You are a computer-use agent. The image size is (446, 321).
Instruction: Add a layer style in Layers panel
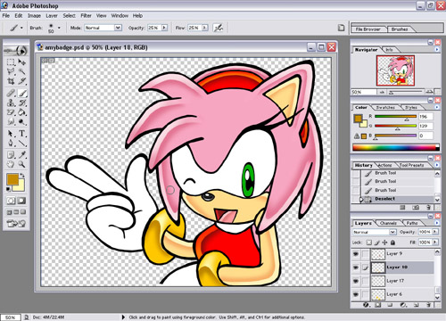click(366, 305)
